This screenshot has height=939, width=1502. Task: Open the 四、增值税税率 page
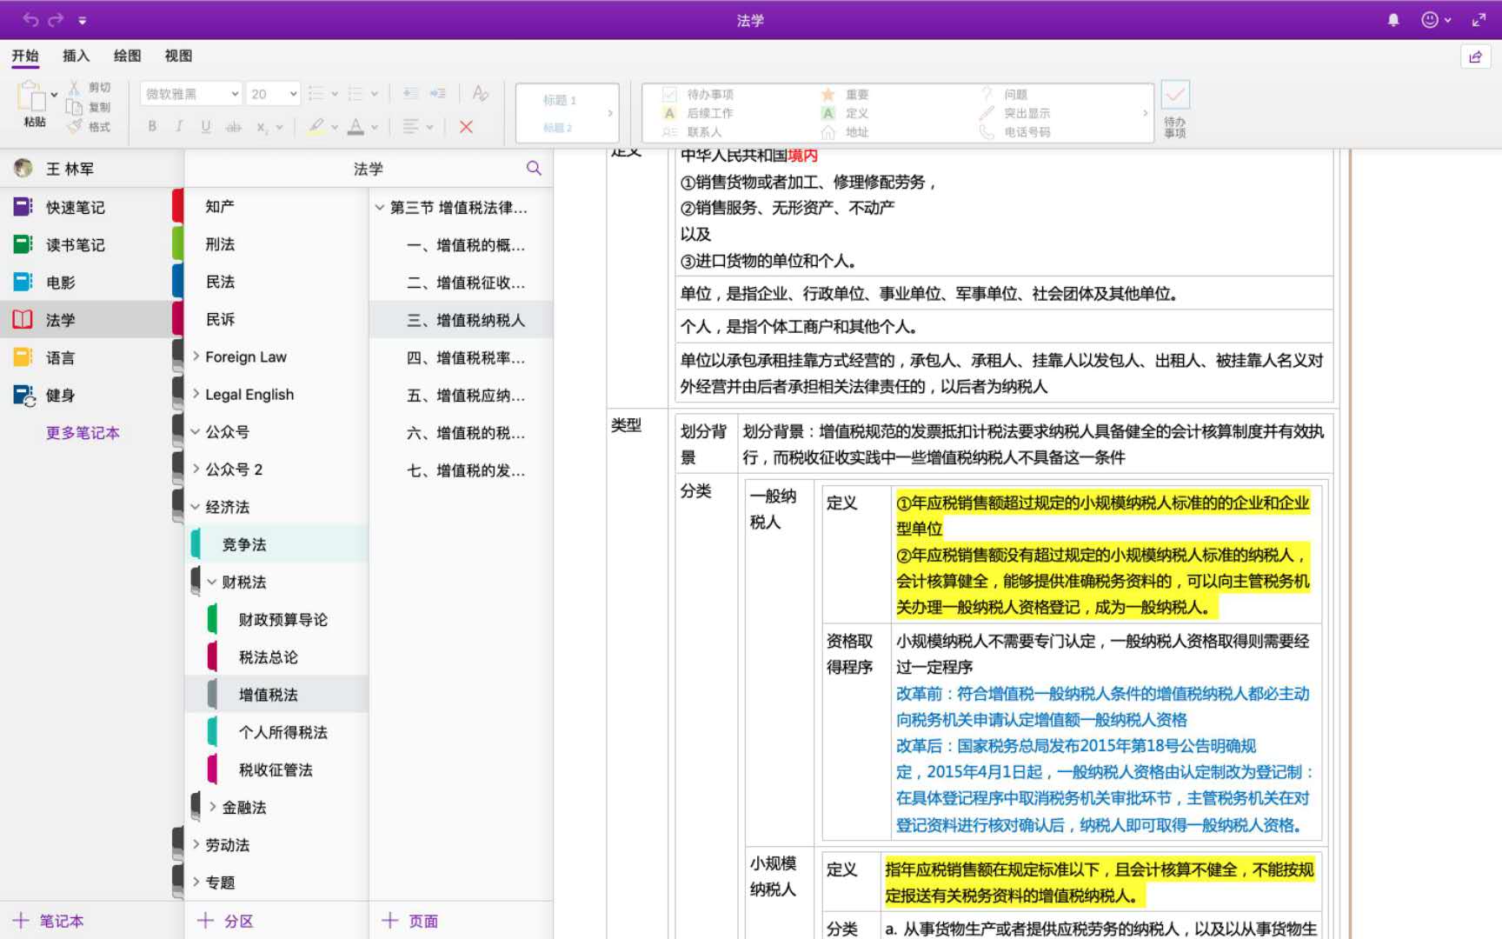coord(465,357)
